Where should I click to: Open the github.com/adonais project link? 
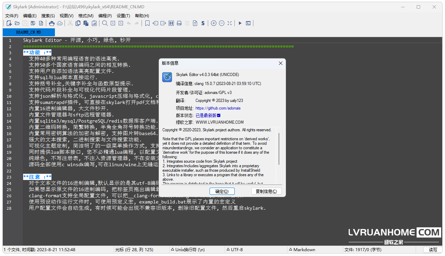218,108
